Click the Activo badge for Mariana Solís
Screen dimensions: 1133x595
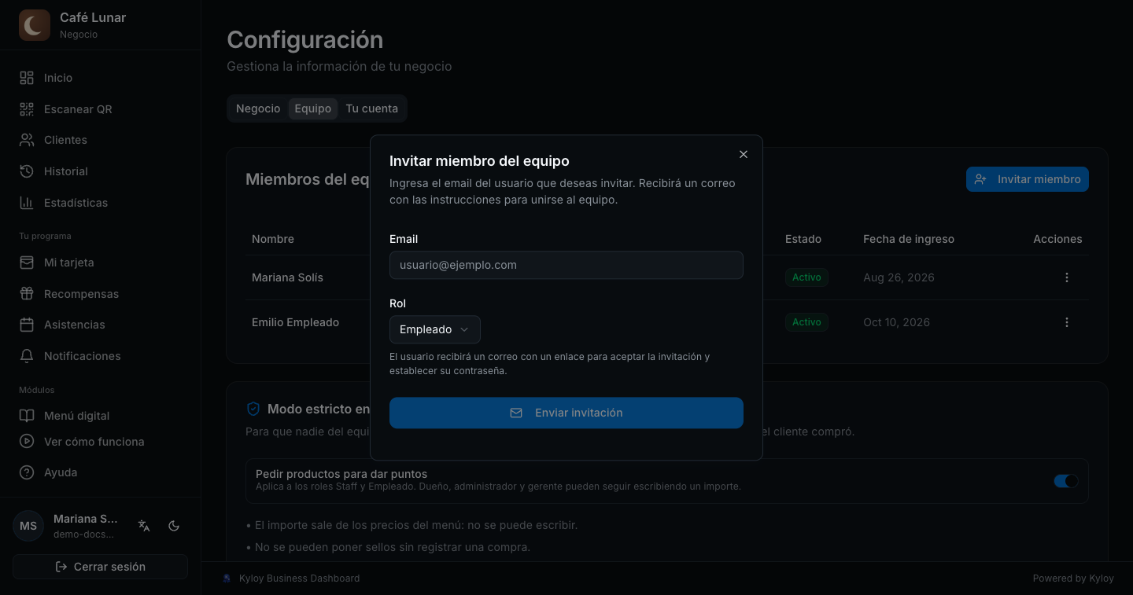click(x=806, y=277)
